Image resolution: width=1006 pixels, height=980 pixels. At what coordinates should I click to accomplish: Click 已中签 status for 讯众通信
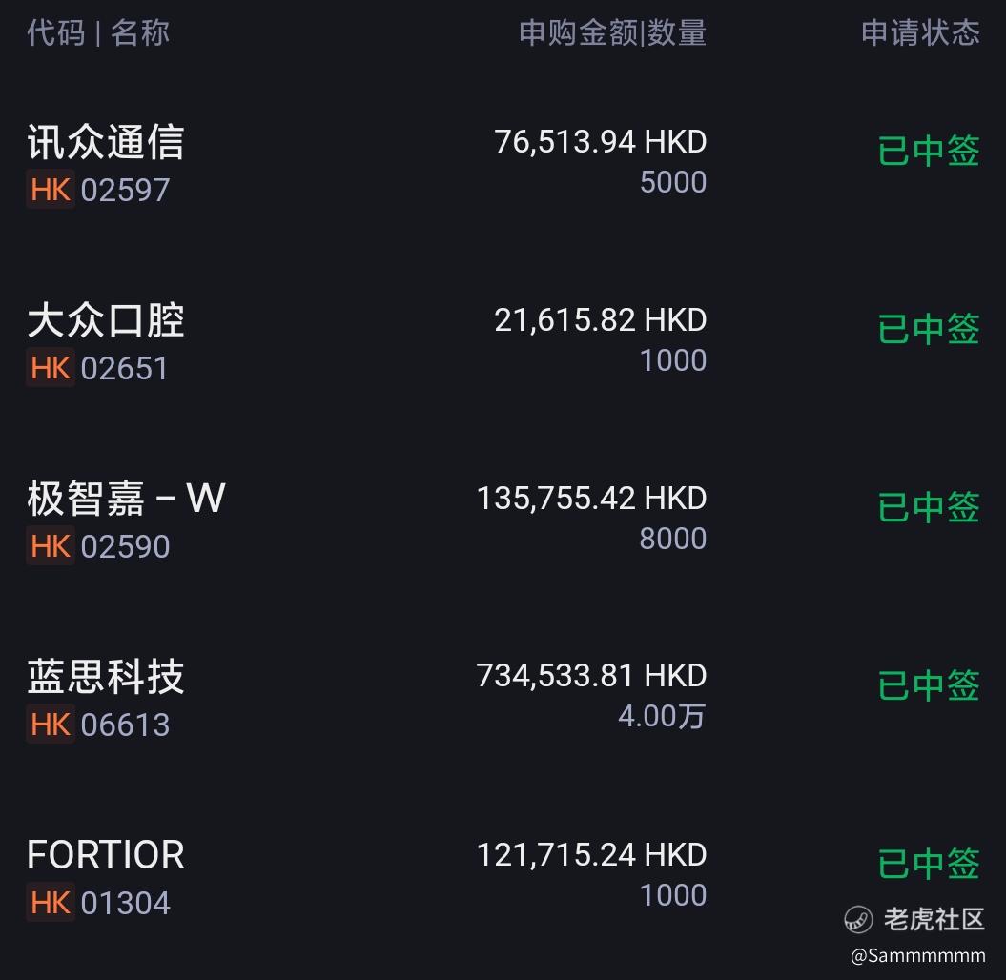(929, 151)
